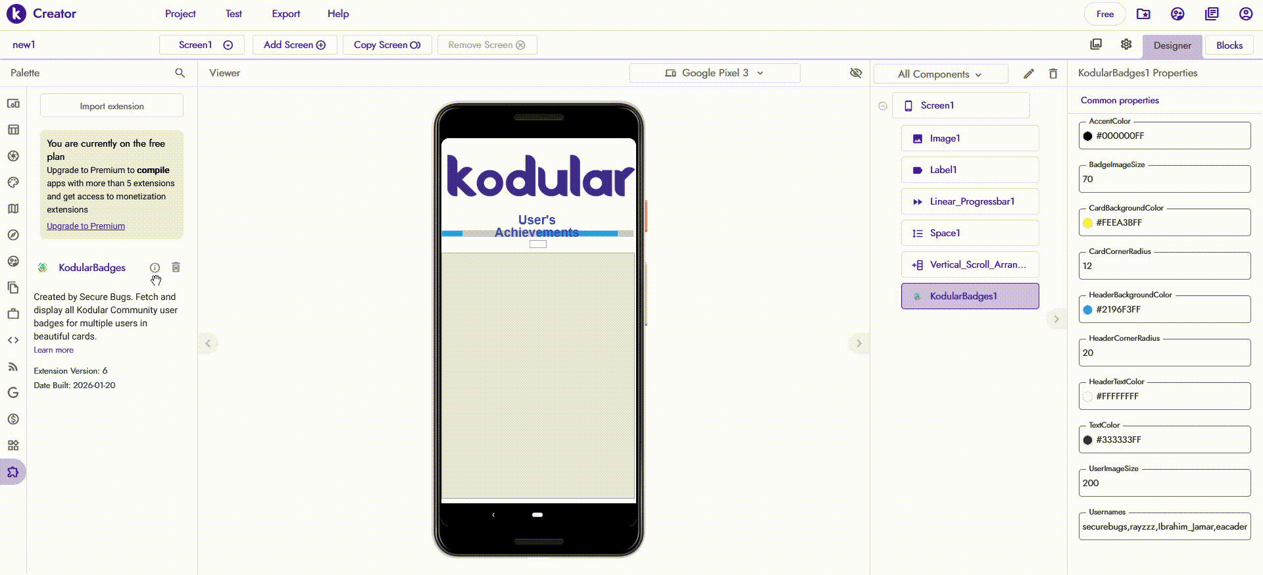Pick the AccentColor black swatch
1263x575 pixels.
(1087, 136)
